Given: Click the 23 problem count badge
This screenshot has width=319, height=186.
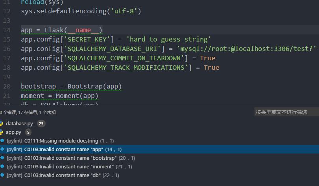Looking at the screenshot, I should pos(41,124).
